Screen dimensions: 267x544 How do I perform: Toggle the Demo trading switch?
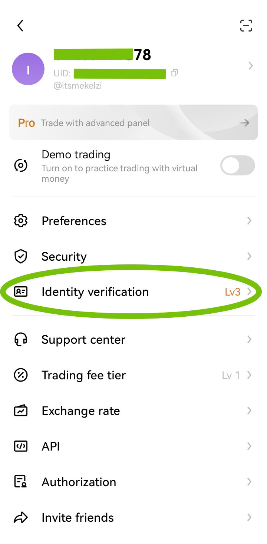tap(238, 165)
